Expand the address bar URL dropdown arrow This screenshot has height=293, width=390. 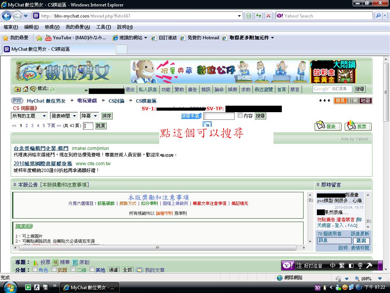239,16
